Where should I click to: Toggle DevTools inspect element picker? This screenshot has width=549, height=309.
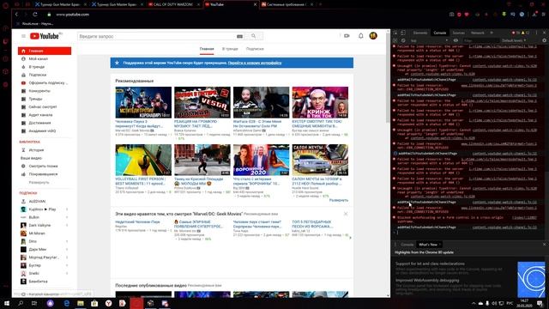coord(395,33)
